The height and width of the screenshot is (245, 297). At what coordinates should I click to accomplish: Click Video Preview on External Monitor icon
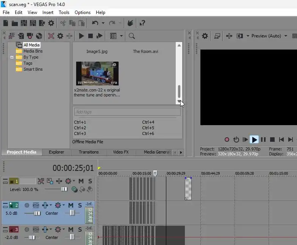(x=217, y=36)
